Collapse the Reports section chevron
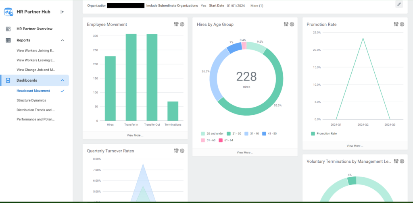The width and height of the screenshot is (413, 203). pos(63,40)
